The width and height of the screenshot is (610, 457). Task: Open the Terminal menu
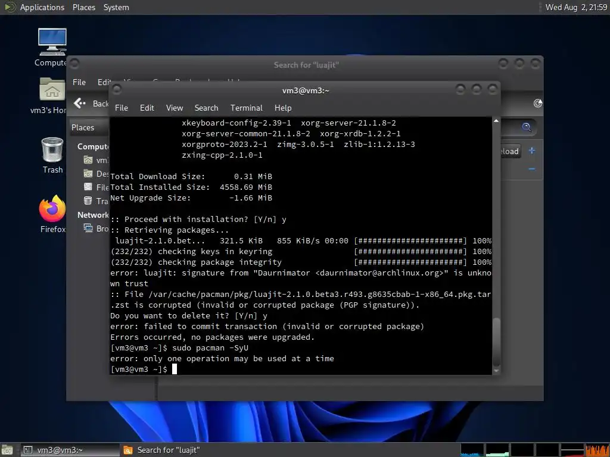pyautogui.click(x=246, y=108)
